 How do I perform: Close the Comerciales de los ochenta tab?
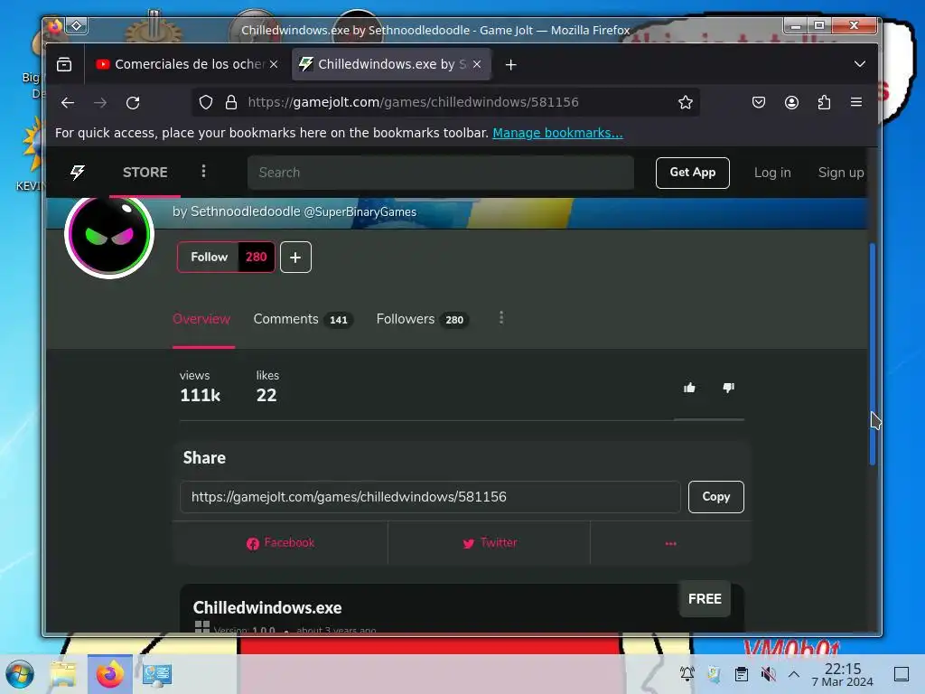click(274, 64)
